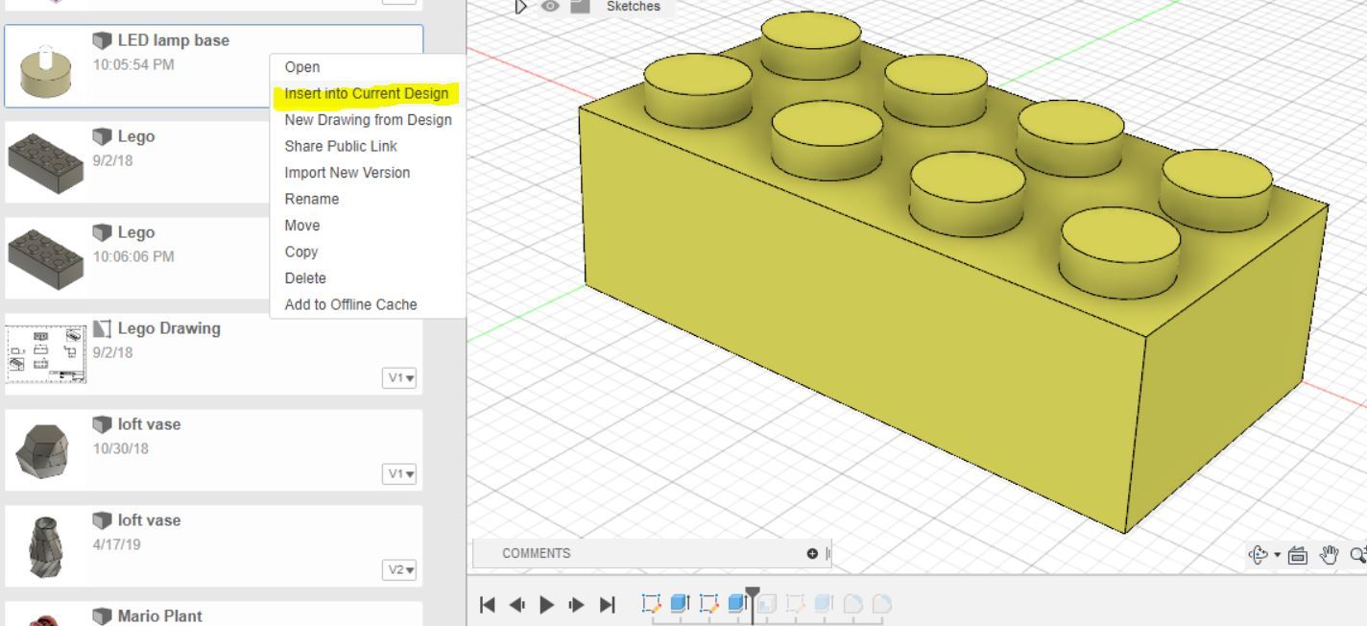1367x626 pixels.
Task: Step the timeline forward one feature
Action: [577, 605]
